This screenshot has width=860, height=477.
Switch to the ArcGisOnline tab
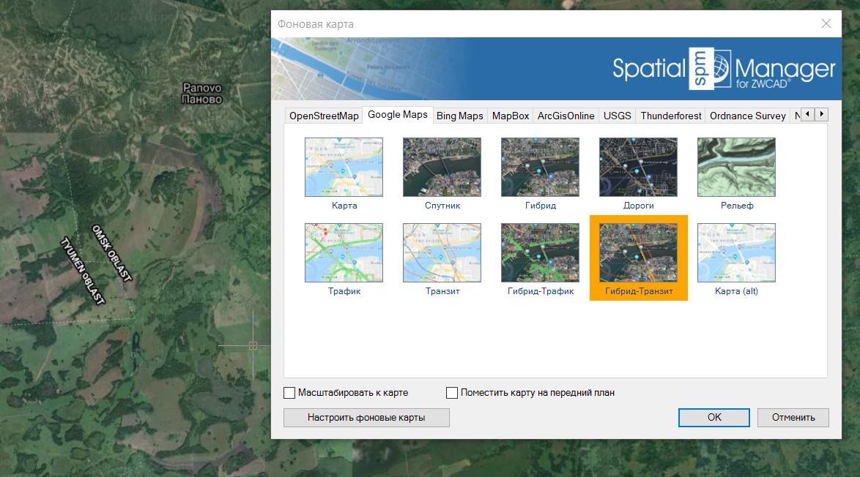point(566,116)
